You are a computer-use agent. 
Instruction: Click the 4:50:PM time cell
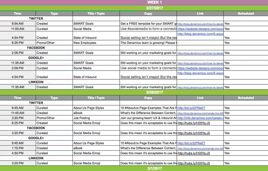(x=18, y=153)
